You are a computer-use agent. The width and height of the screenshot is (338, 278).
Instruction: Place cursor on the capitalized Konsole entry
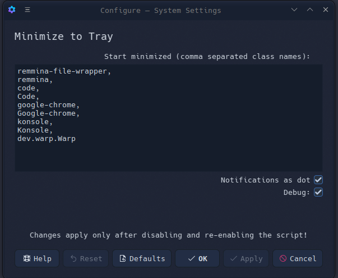click(x=35, y=130)
